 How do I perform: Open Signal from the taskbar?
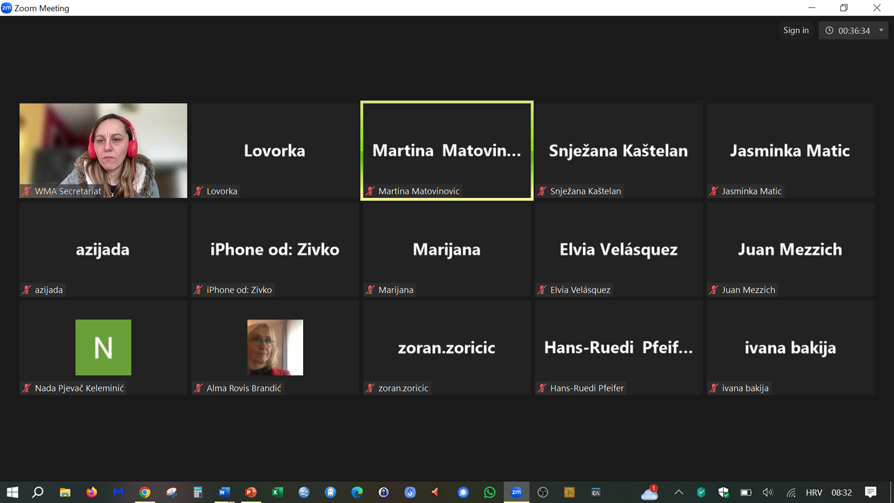pyautogui.click(x=463, y=492)
